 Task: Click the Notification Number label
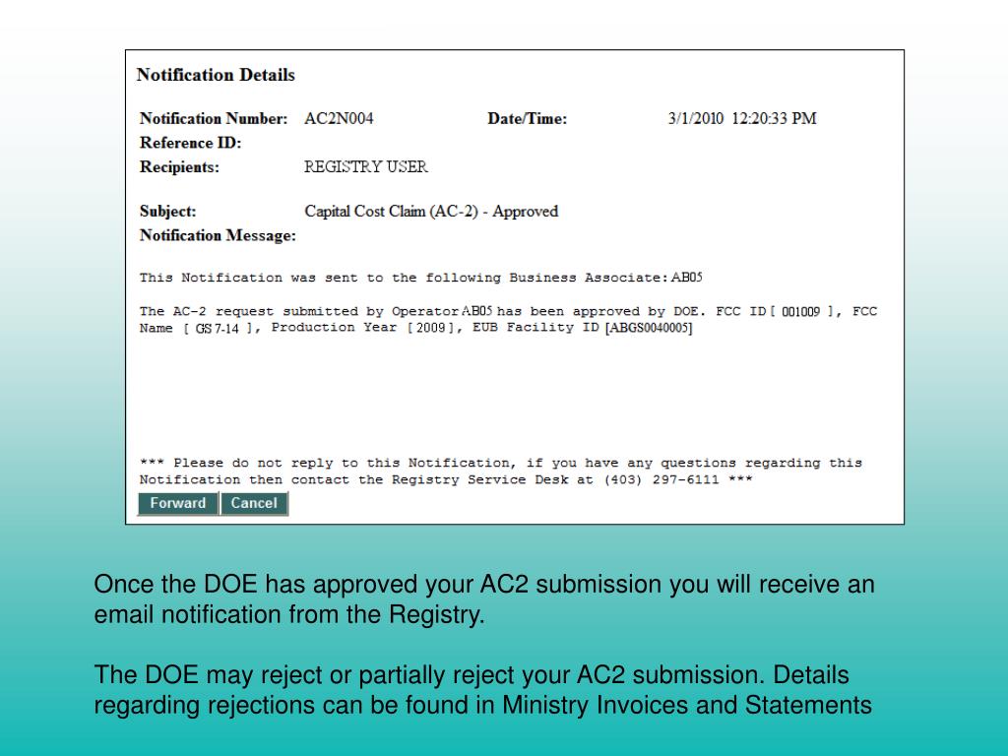[214, 118]
